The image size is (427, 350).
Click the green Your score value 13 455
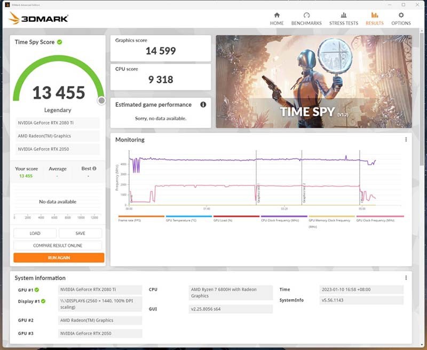coord(26,176)
